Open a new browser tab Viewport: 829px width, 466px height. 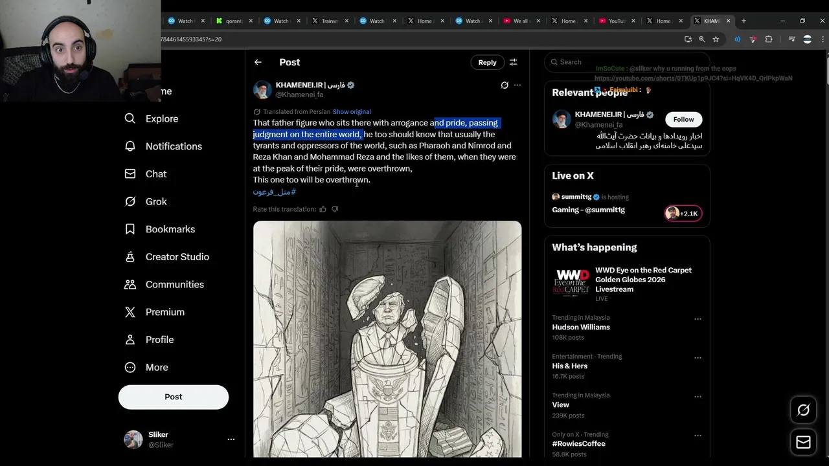744,21
